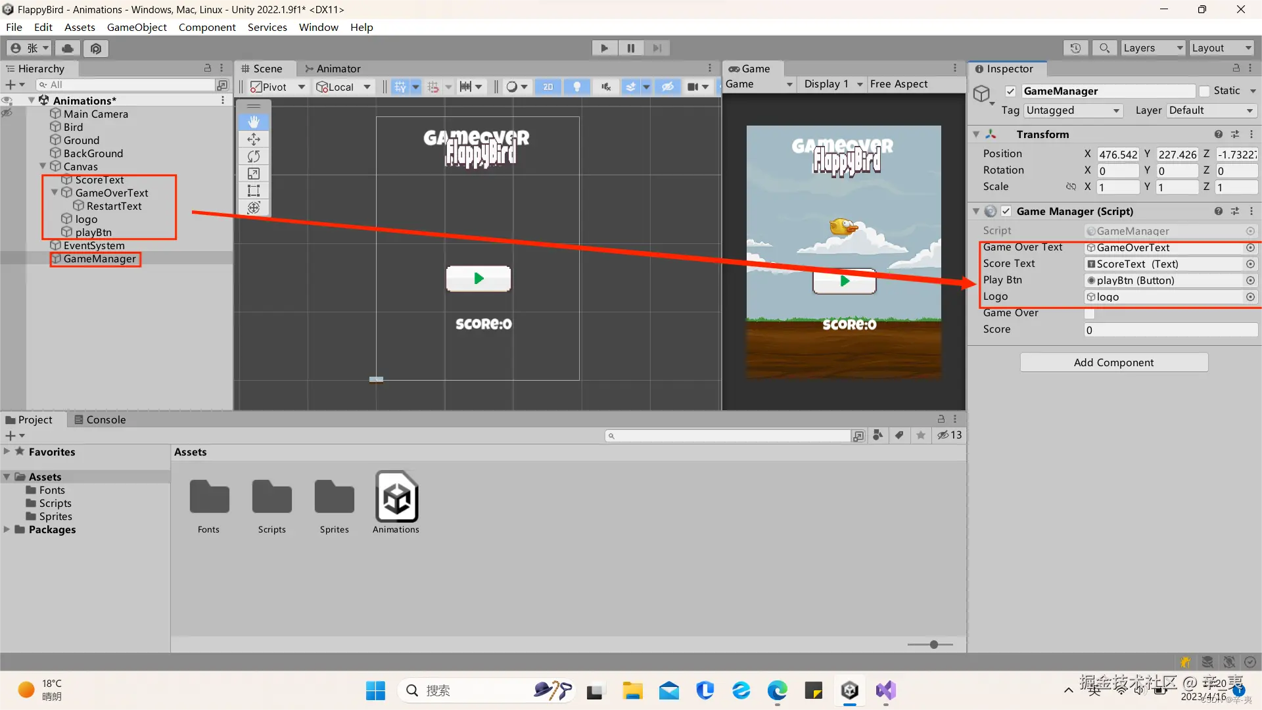Toggle scene lighting bulb icon
This screenshot has width=1262, height=710.
pos(576,87)
